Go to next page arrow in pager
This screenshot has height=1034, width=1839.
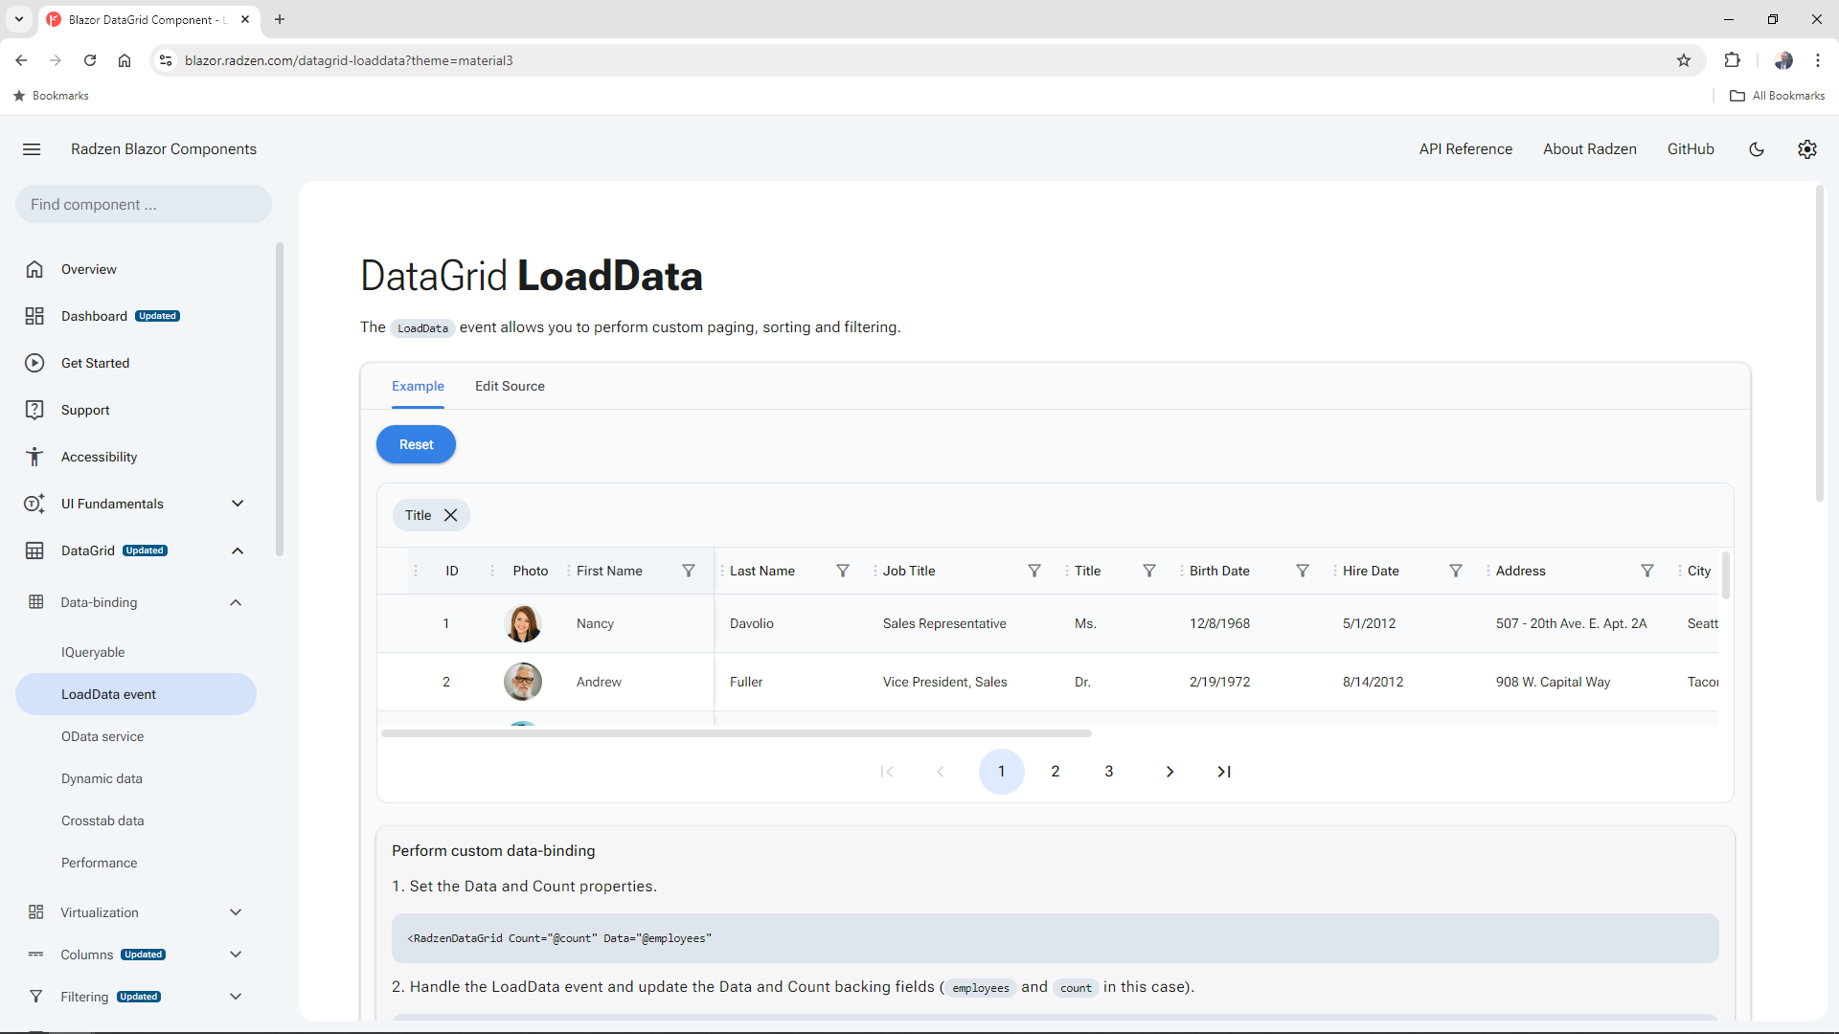pyautogui.click(x=1169, y=772)
